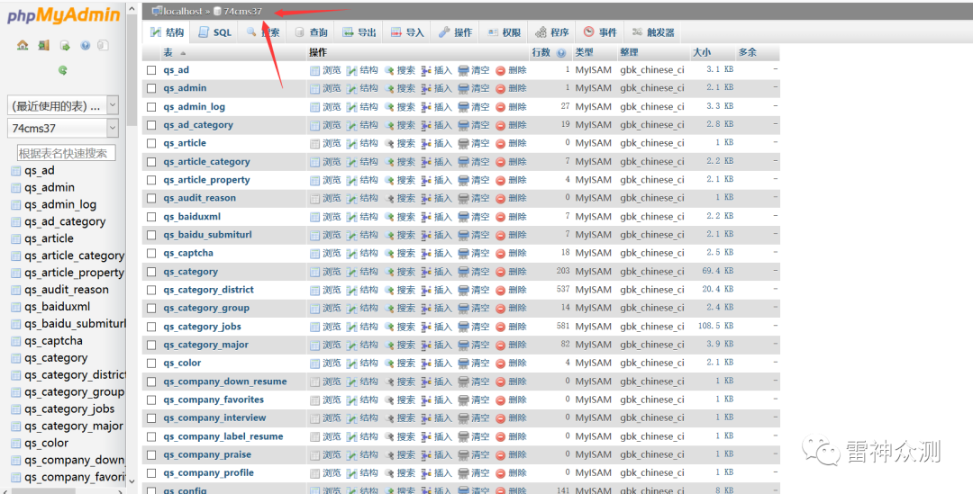
Task: Tick the qs_baiduxml checkbox
Action: pyautogui.click(x=151, y=217)
